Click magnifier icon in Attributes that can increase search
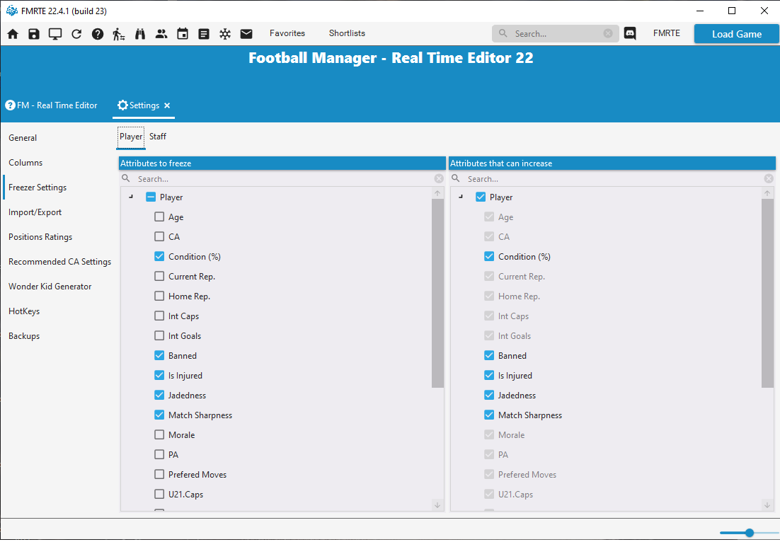 pos(456,178)
